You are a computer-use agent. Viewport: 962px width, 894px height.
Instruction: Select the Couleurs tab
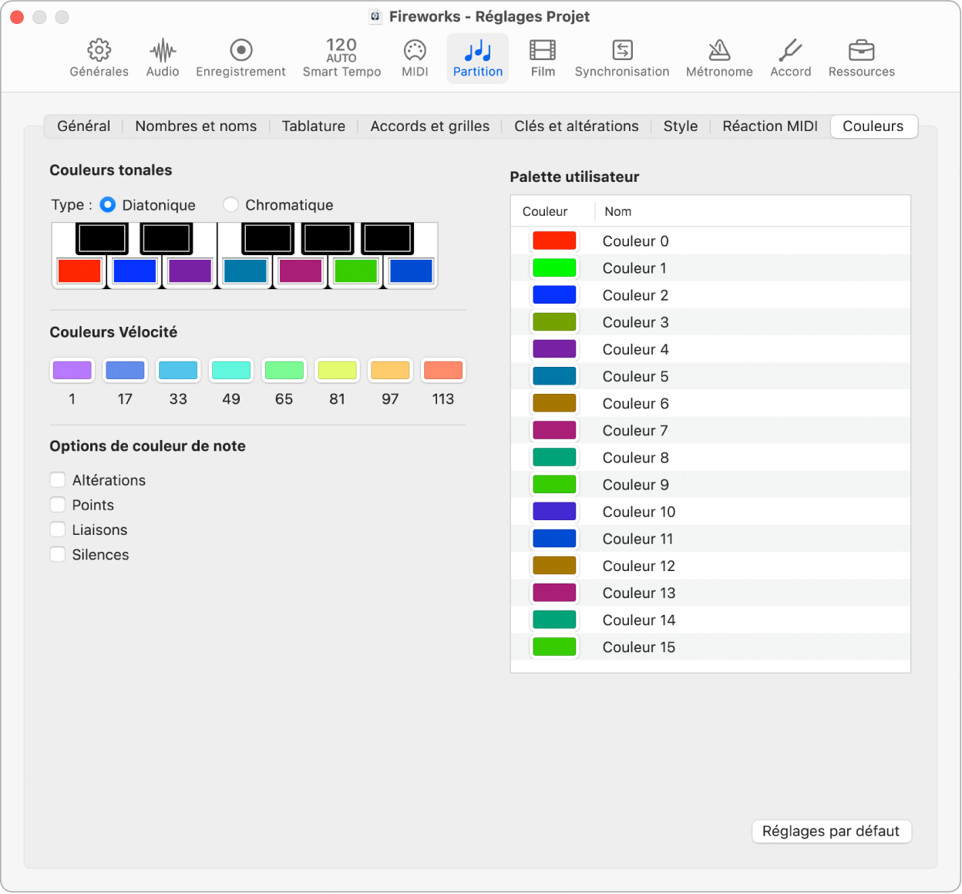point(873,126)
